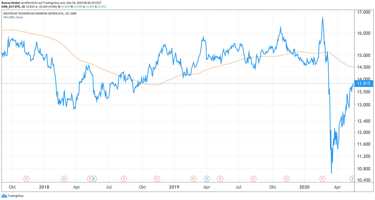
Task: Click the 13.000 price axis label
Action: point(363,105)
